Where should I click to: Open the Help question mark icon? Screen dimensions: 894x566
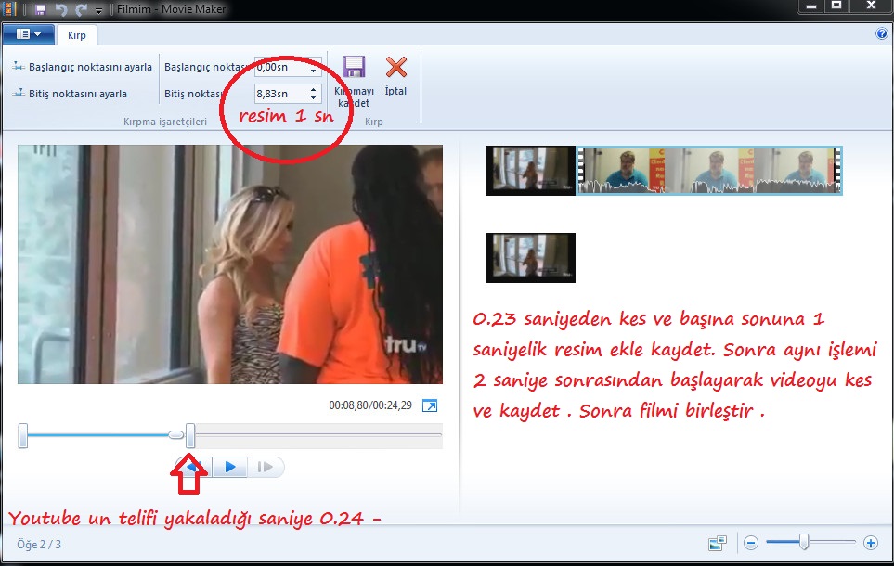coord(882,33)
